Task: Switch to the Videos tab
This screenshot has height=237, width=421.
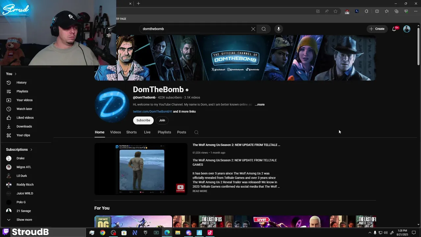Action: point(115,132)
